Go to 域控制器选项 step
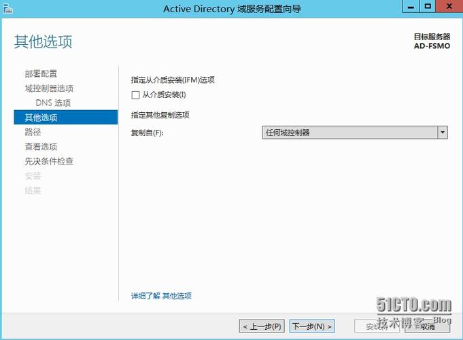This screenshot has height=340, width=463. coord(49,88)
